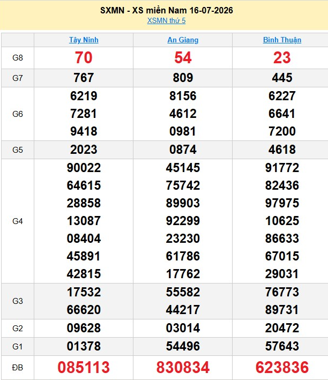The width and height of the screenshot is (328, 380).
Task: Select Tây Ninh G7 number 767
Action: click(x=84, y=78)
